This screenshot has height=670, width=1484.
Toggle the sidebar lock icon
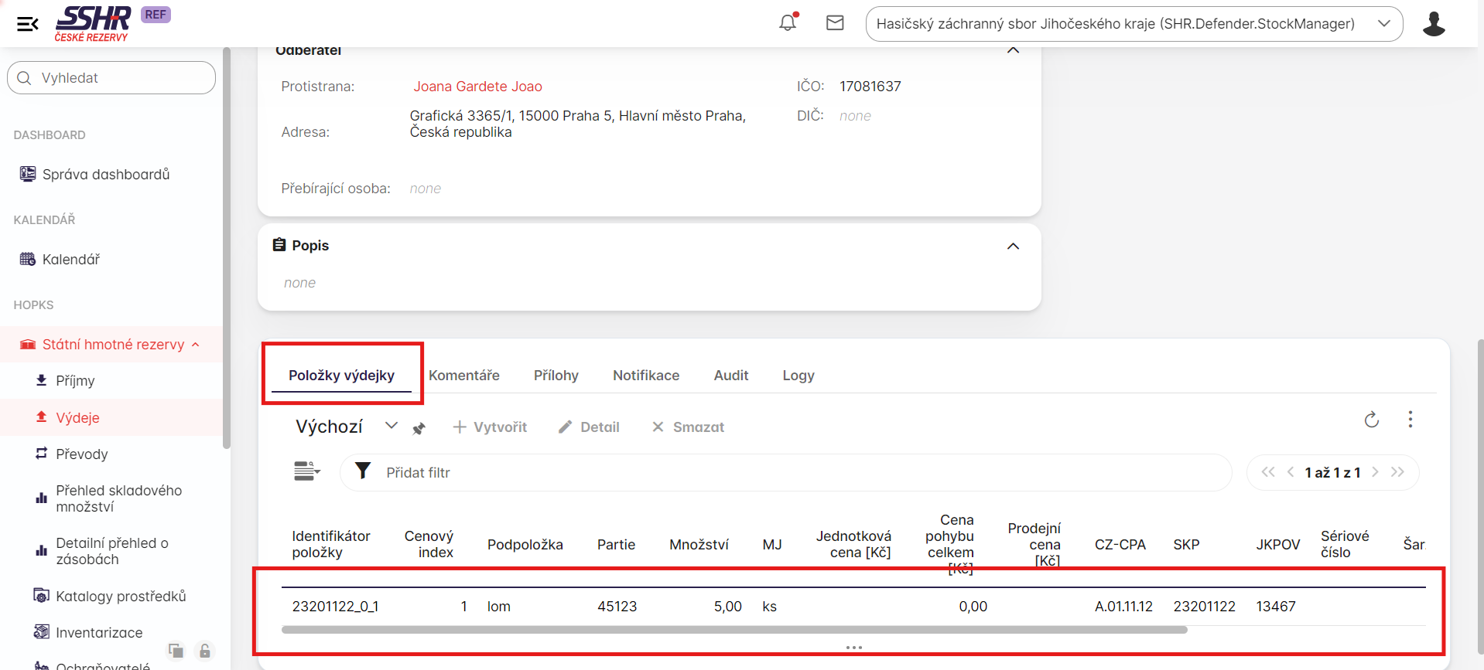[x=205, y=651]
